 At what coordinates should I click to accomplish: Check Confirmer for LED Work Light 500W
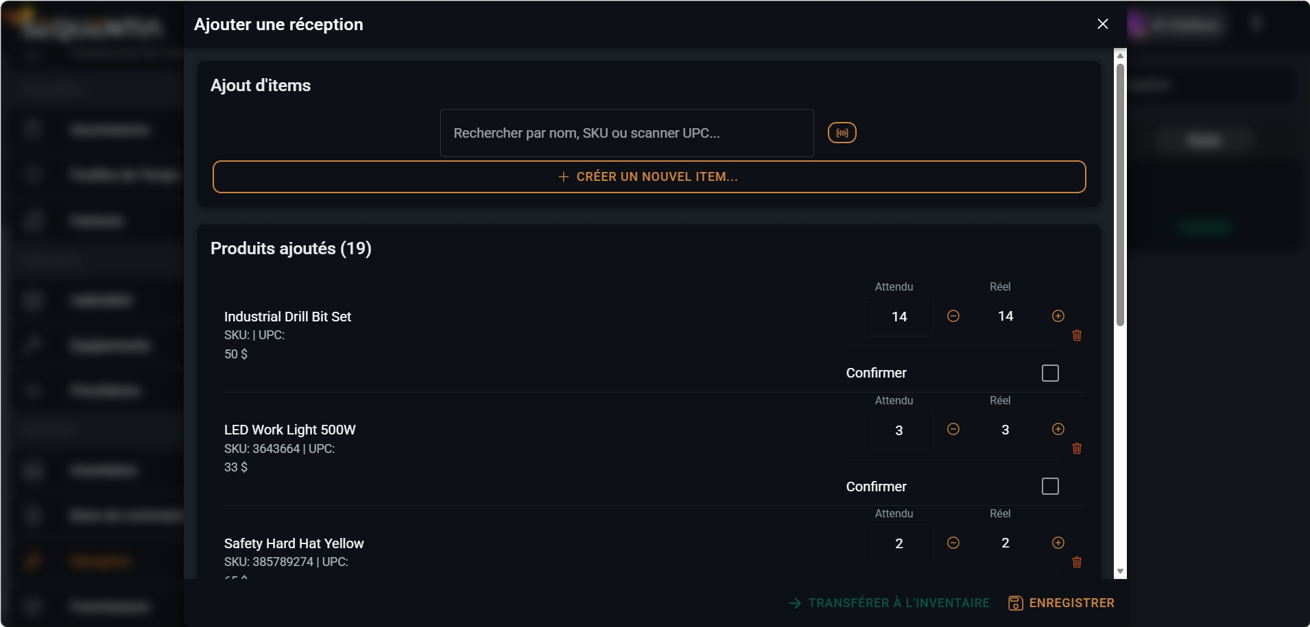(1050, 487)
